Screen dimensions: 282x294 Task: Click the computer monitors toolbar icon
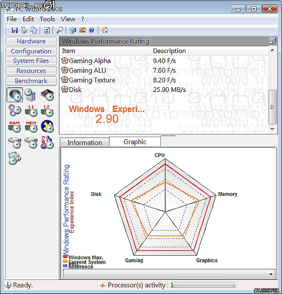tap(73, 30)
